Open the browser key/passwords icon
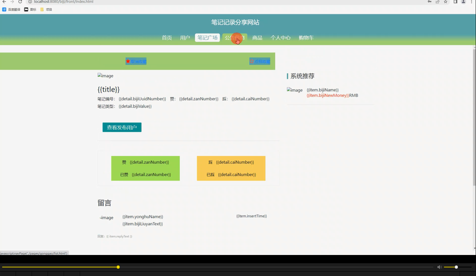This screenshot has width=476, height=276. tap(429, 2)
